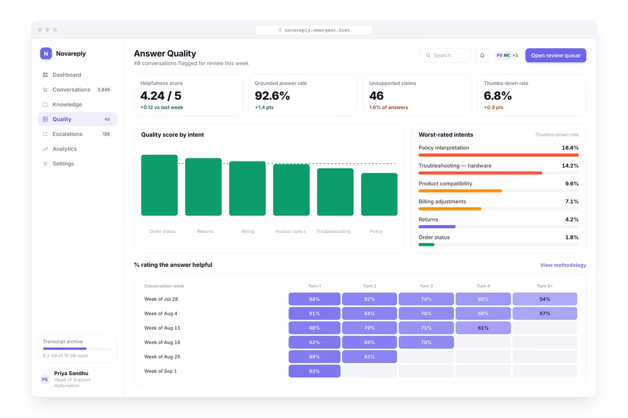Click Turn 5+ column header
The image size is (628, 418).
coord(545,286)
